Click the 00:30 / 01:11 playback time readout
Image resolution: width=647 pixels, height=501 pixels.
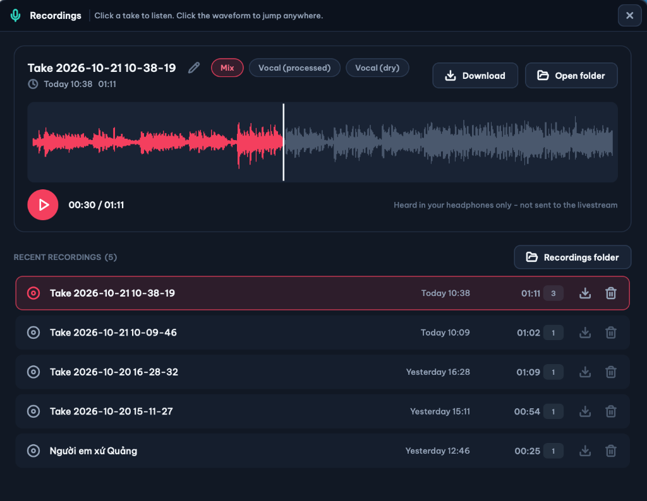coord(96,205)
